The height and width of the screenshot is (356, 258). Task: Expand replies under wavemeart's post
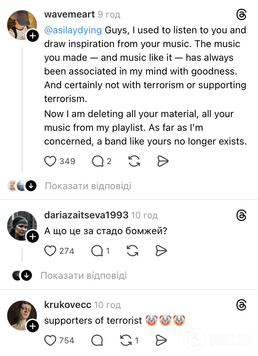(88, 186)
